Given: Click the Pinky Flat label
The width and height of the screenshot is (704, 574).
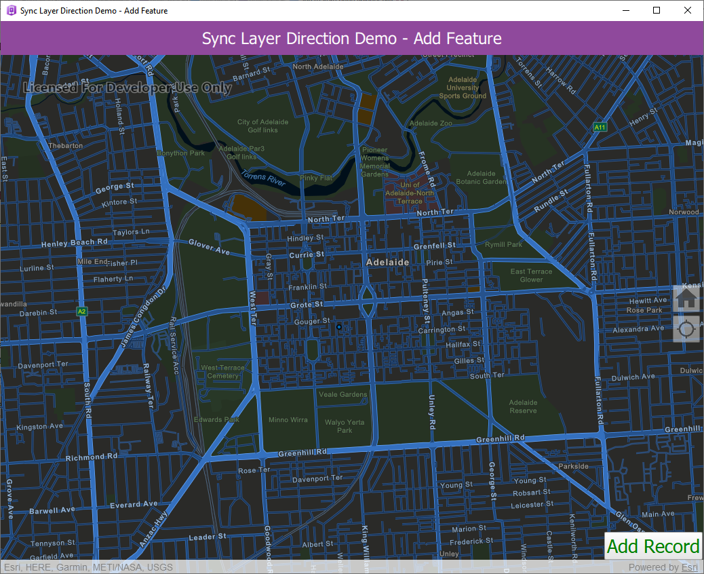Looking at the screenshot, I should [316, 178].
